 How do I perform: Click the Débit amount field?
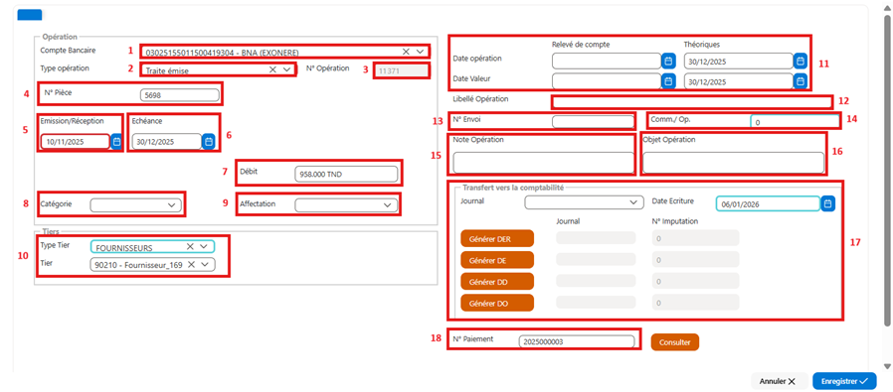point(347,175)
